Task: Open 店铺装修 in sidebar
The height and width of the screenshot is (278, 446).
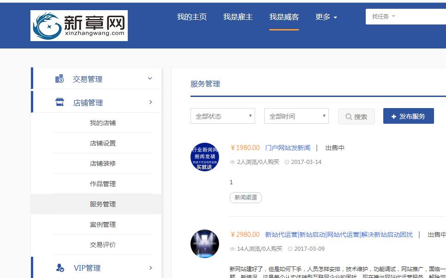Action: coord(103,163)
